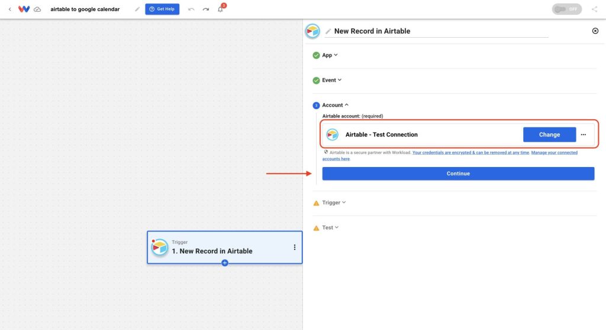Click the warning icon beside Test
This screenshot has width=606, height=330.
tap(316, 228)
